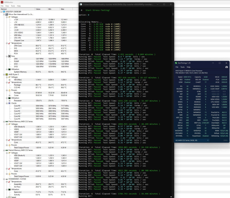Click the y-cruncher console window icon

81,4
